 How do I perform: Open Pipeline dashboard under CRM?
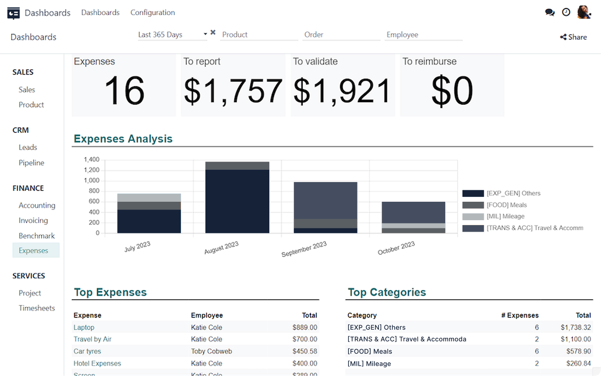point(31,163)
